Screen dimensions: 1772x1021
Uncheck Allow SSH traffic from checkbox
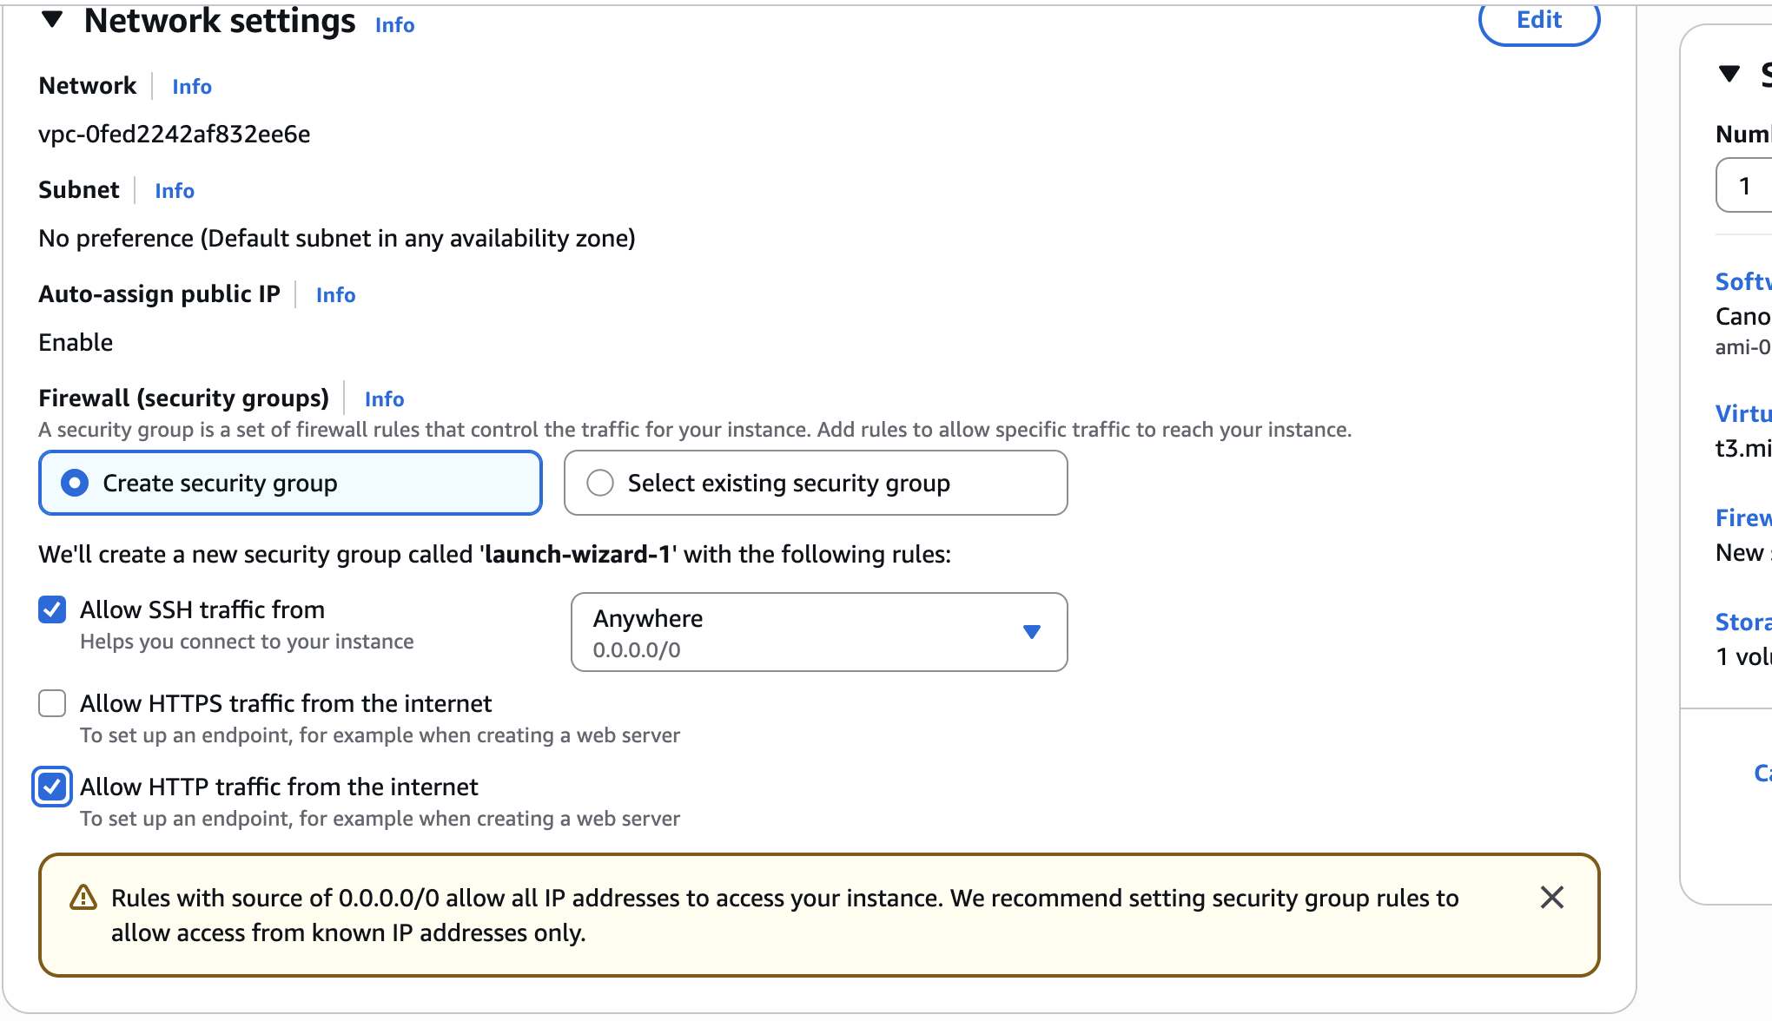tap(52, 609)
